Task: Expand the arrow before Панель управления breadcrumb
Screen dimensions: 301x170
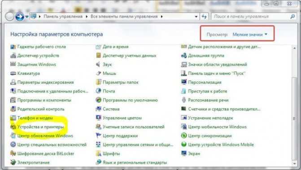Action: click(x=40, y=17)
